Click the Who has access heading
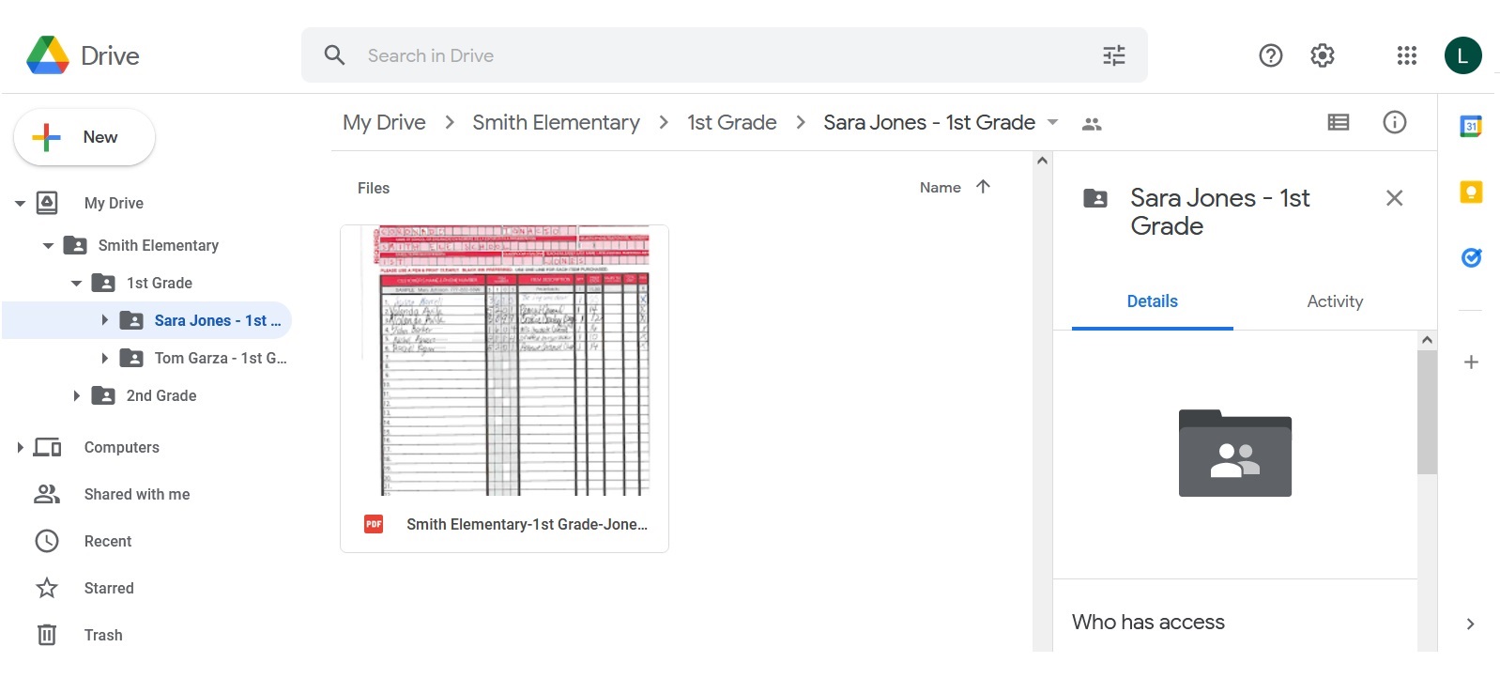The width and height of the screenshot is (1500, 678). click(x=1148, y=622)
